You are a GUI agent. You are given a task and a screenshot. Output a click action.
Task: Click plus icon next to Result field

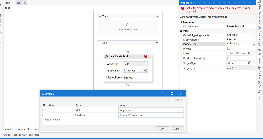click(250, 53)
